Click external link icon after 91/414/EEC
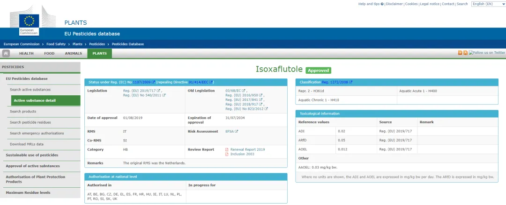The image size is (506, 205). pos(211,82)
